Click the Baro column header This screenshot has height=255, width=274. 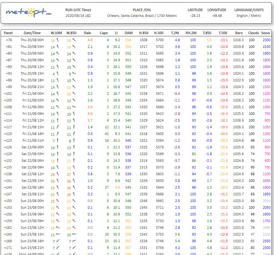point(239,33)
